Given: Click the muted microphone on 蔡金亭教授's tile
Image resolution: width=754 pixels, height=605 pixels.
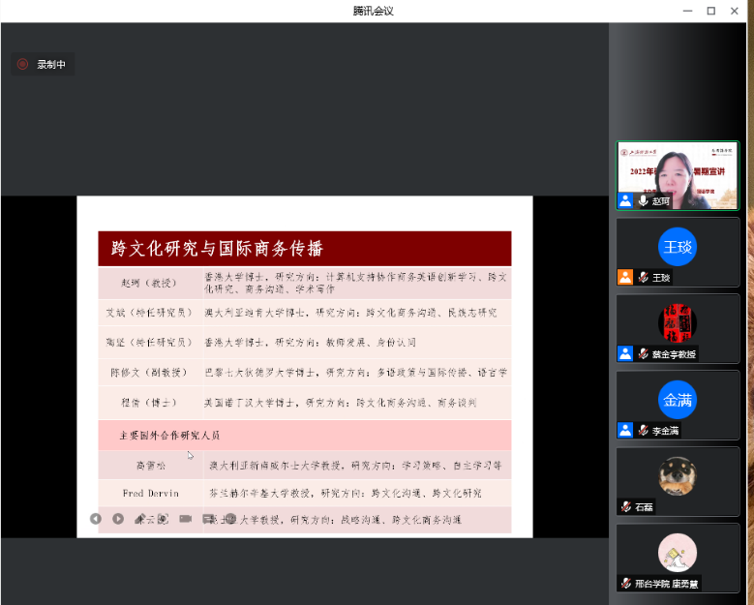Looking at the screenshot, I should pyautogui.click(x=643, y=354).
